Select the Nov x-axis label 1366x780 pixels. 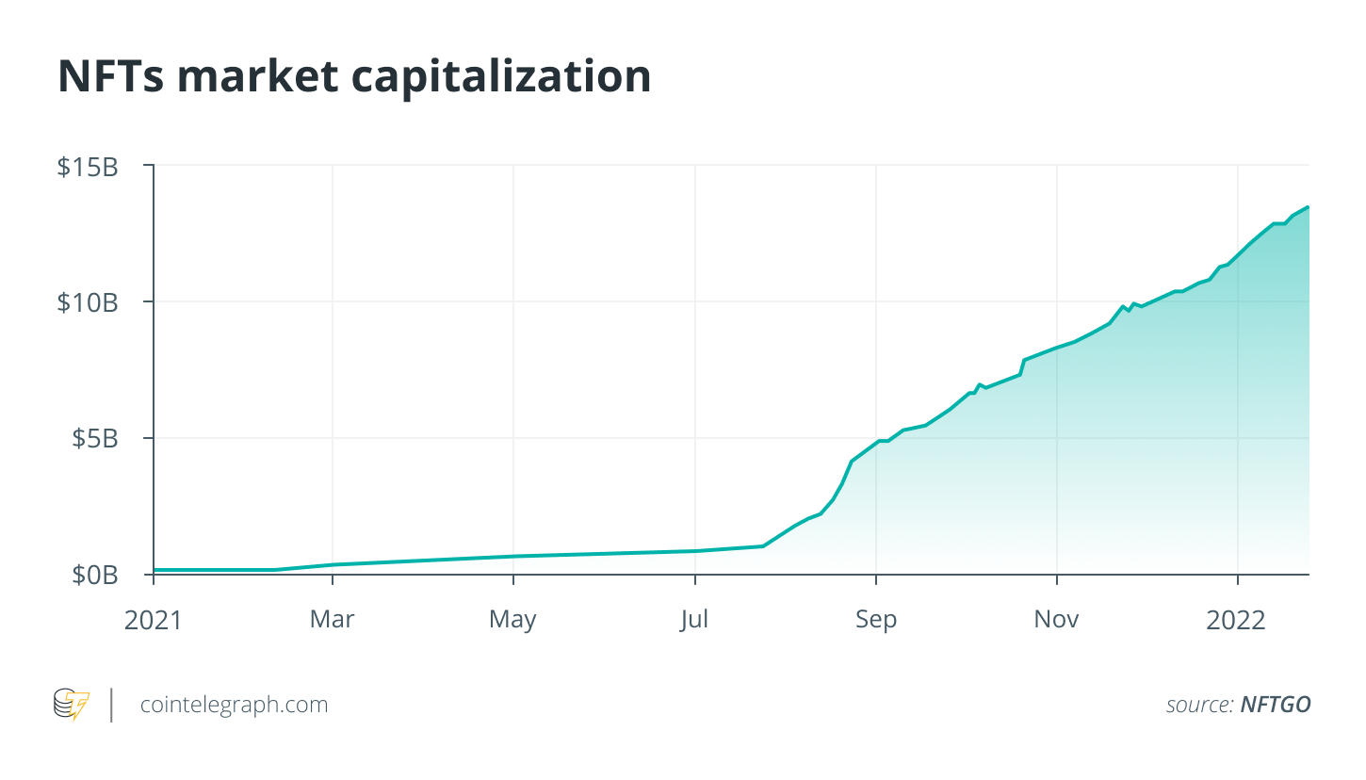point(1057,620)
